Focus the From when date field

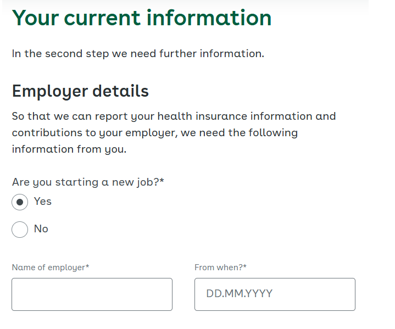coord(275,294)
